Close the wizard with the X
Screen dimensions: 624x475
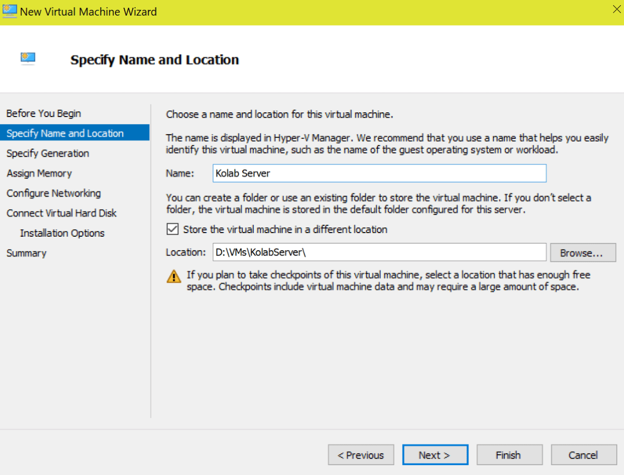617,8
